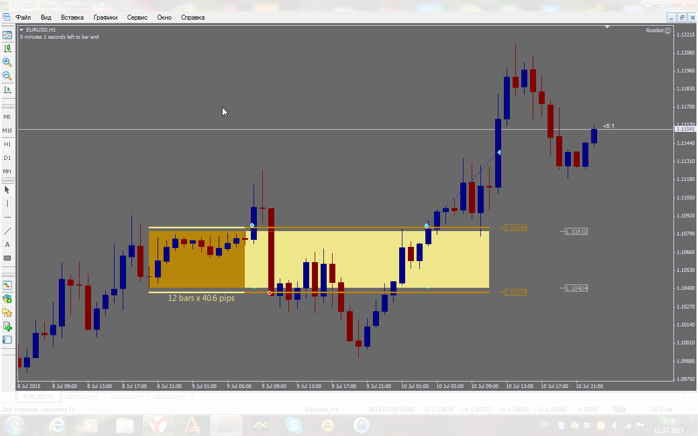Click the blue panel icon at toolbar bottom
698x436 pixels.
click(7, 340)
